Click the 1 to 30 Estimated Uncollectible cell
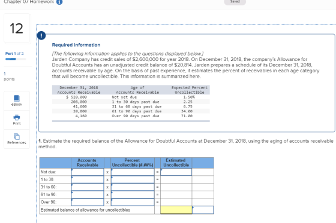This screenshot has width=336, height=223. pyautogui.click(x=176, y=179)
